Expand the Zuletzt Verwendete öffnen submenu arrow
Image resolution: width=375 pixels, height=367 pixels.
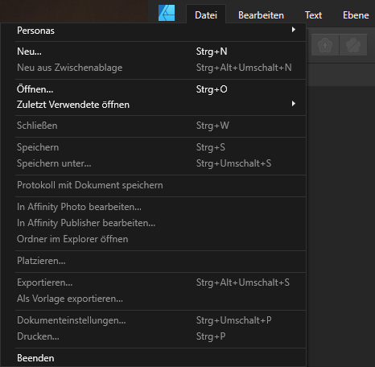point(294,104)
